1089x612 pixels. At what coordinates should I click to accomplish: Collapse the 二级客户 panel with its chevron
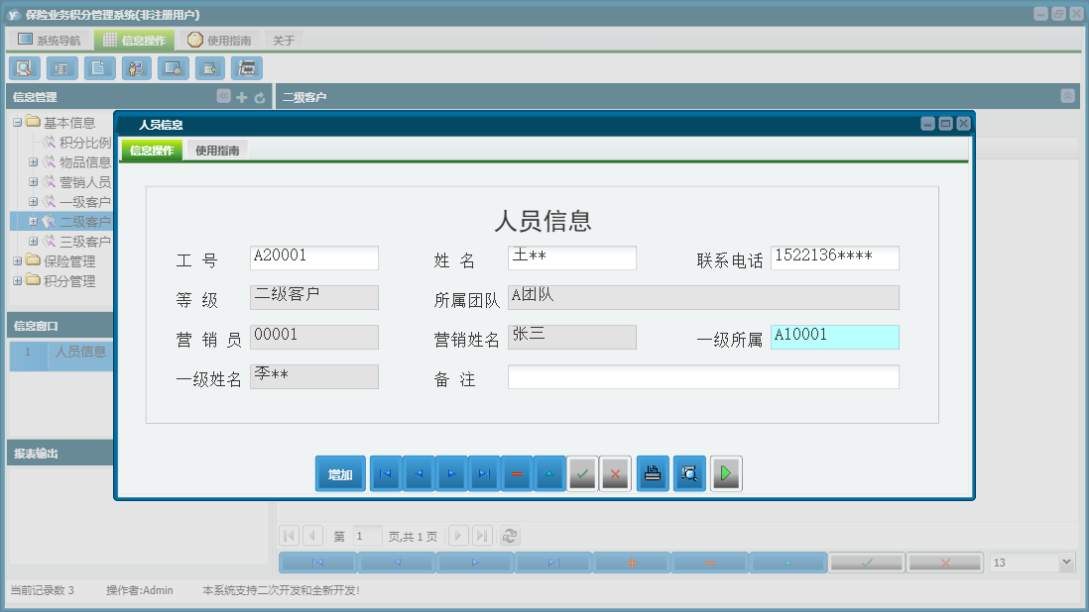coord(1066,96)
